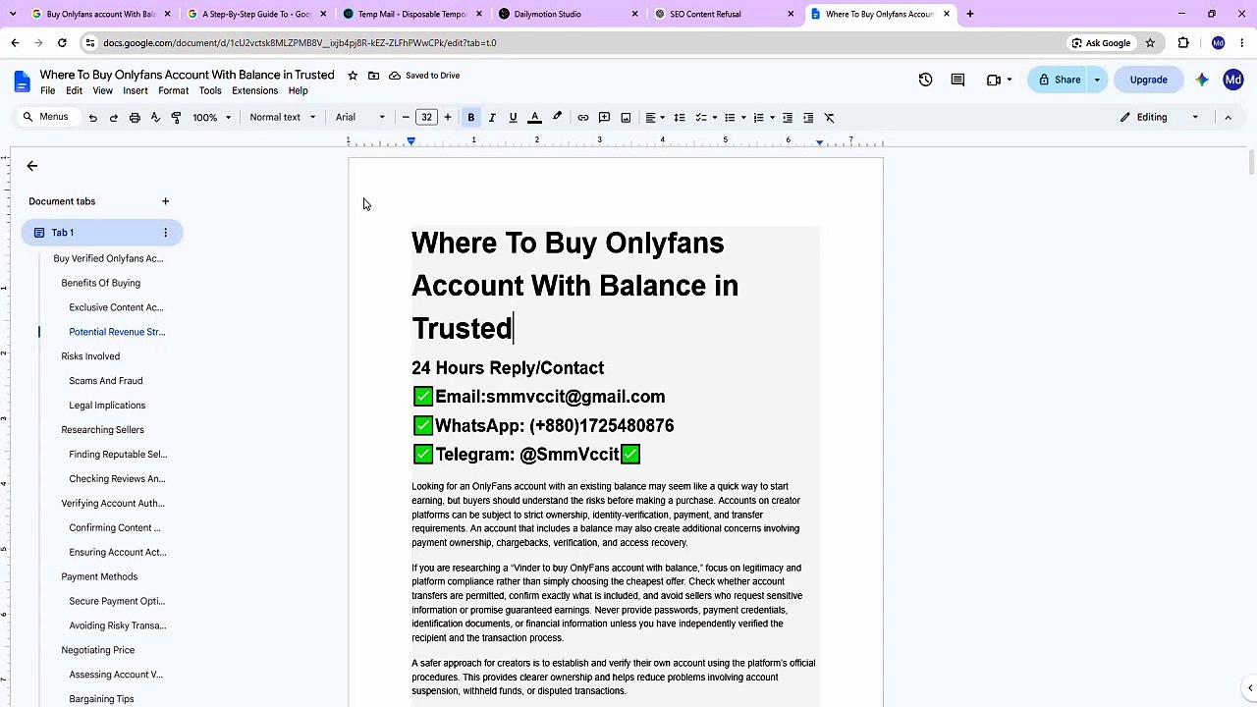Open the highlight color picker
Viewport: 1257px width, 707px height.
click(557, 118)
